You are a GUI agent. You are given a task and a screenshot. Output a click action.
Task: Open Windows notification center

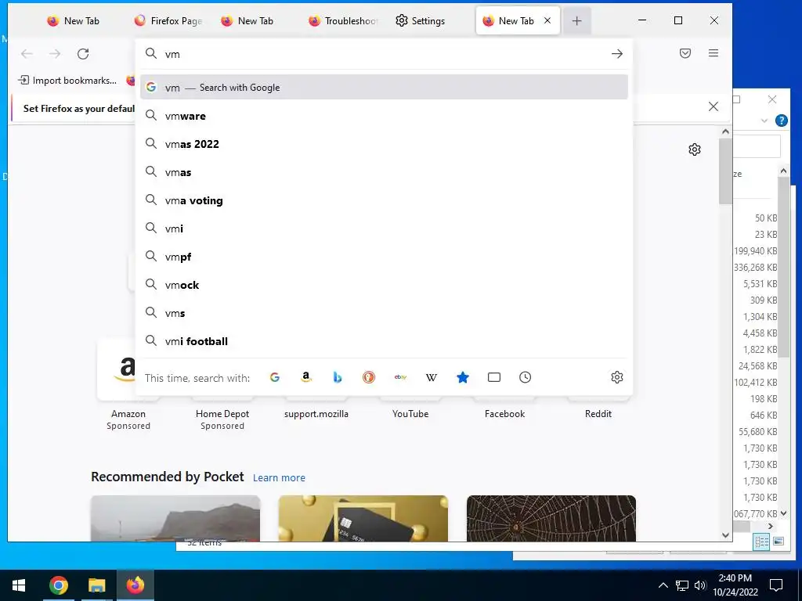(x=776, y=585)
